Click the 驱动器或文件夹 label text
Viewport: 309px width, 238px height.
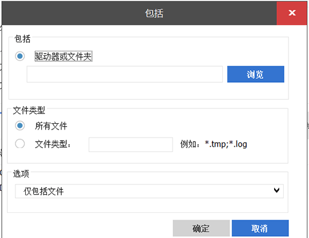tap(63, 57)
